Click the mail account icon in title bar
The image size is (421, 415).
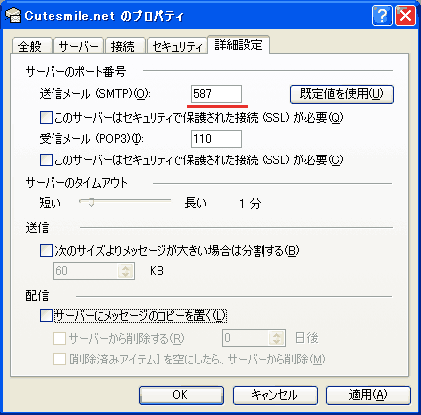tap(13, 15)
